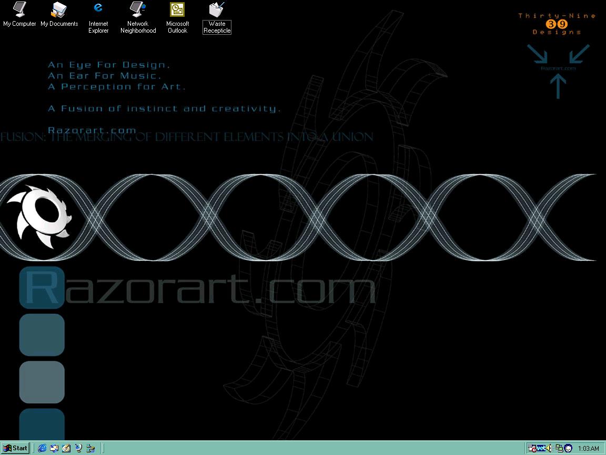Click the Task Scheduler tray icon

[x=532, y=448]
